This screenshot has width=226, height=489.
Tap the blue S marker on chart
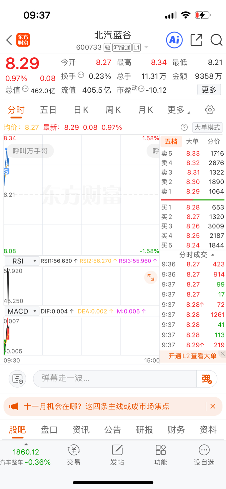click(x=6, y=171)
